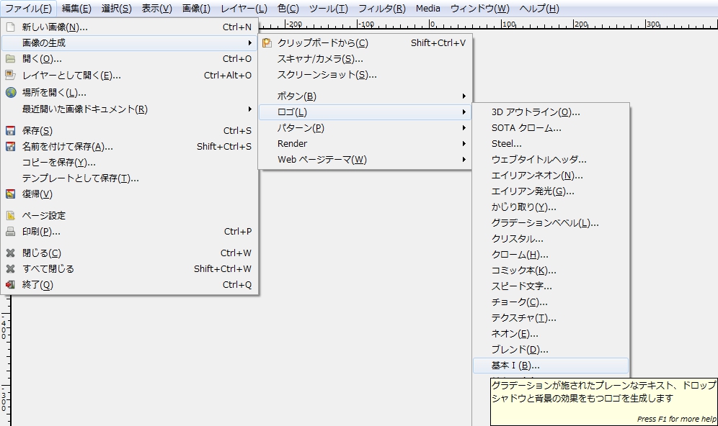Select テンプレートとして保存(T)... menu entry
The image size is (718, 426).
(130, 178)
